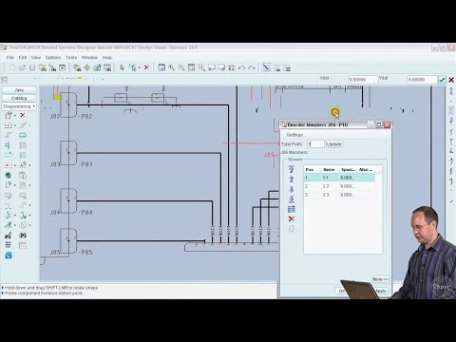
Task: Select row 2 in the members table
Action: pyautogui.click(x=339, y=186)
